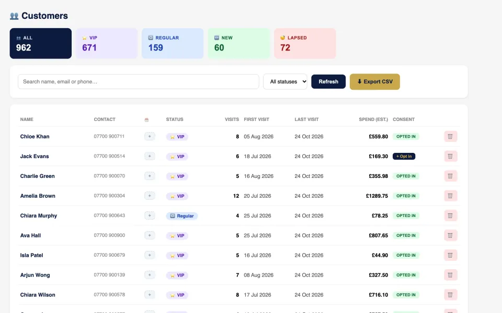Click first visit date 05 Aug 2026
This screenshot has width=502, height=313.
(x=259, y=136)
